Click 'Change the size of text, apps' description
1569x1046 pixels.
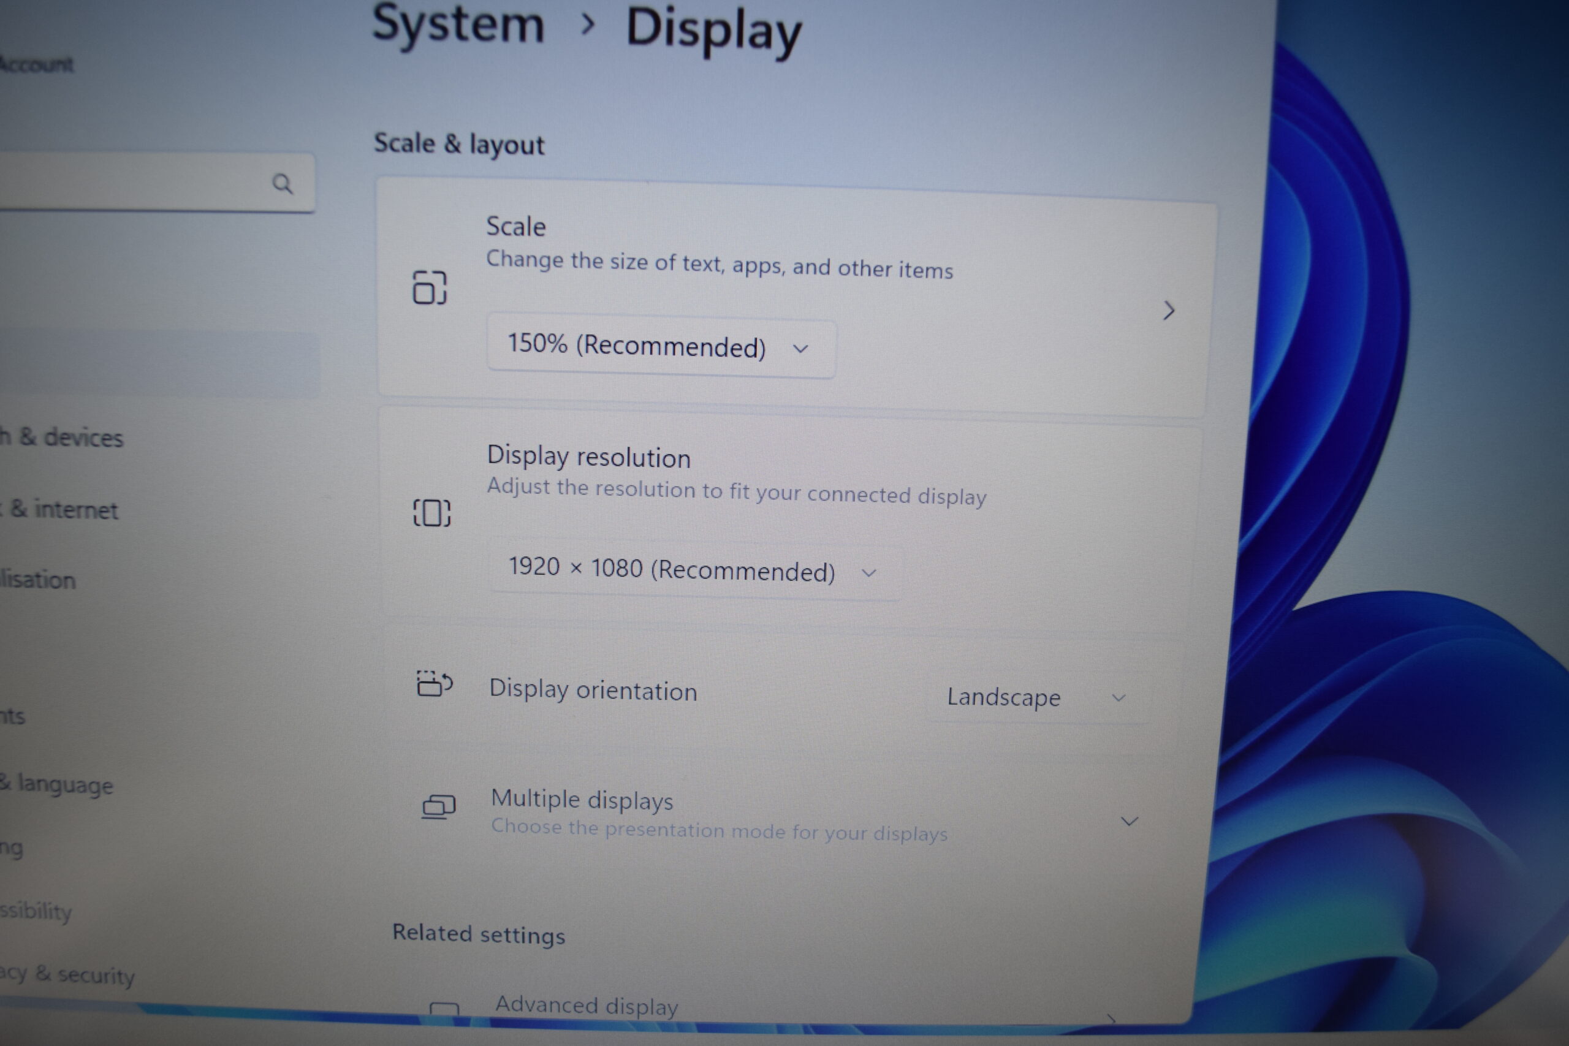pos(719,265)
